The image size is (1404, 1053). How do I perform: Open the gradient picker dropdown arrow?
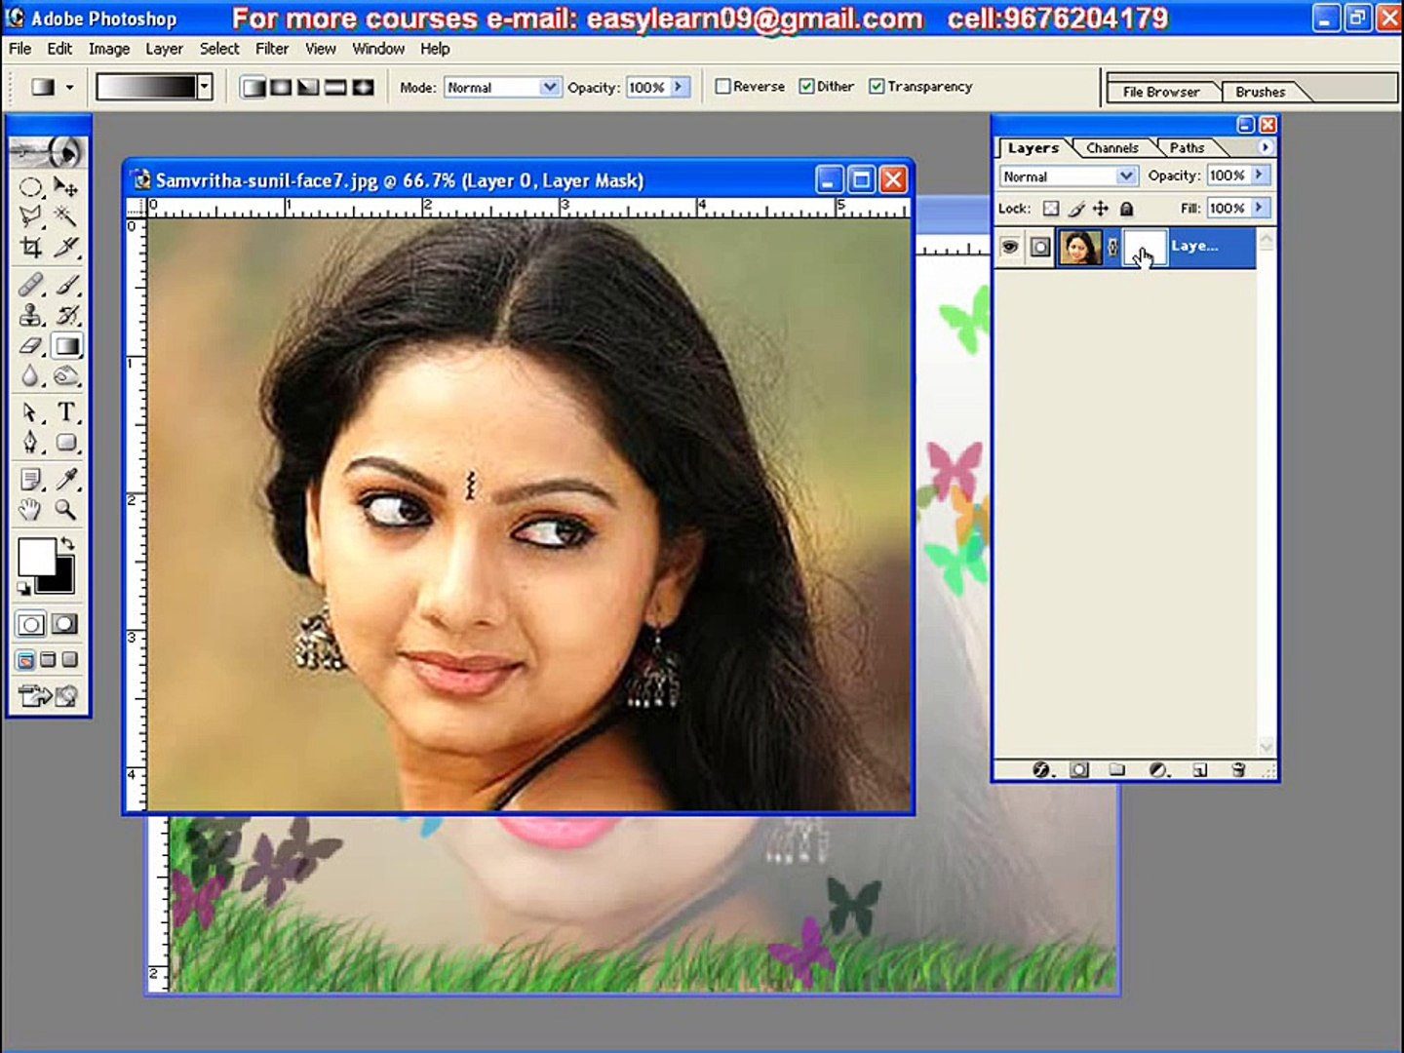click(205, 88)
